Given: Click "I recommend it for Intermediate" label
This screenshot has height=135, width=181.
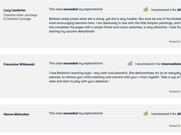Looking at the screenshot, I should click(158, 64).
